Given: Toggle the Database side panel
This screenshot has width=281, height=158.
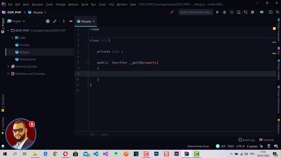Looking at the screenshot, I should click(279, 126).
